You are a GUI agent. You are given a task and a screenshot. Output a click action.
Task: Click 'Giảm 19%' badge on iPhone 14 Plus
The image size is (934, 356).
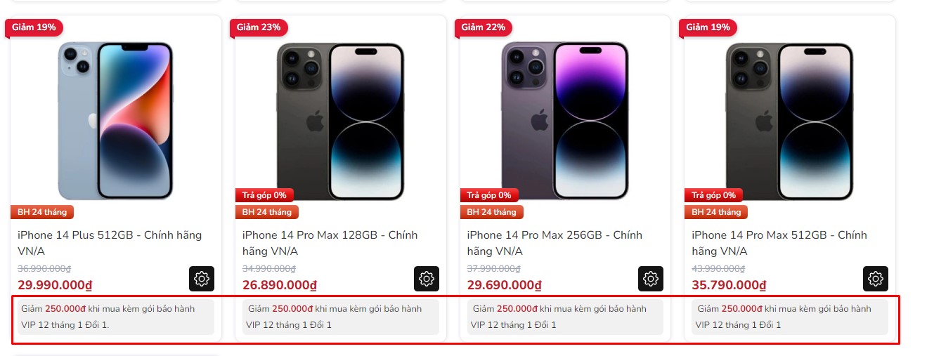[x=34, y=27]
